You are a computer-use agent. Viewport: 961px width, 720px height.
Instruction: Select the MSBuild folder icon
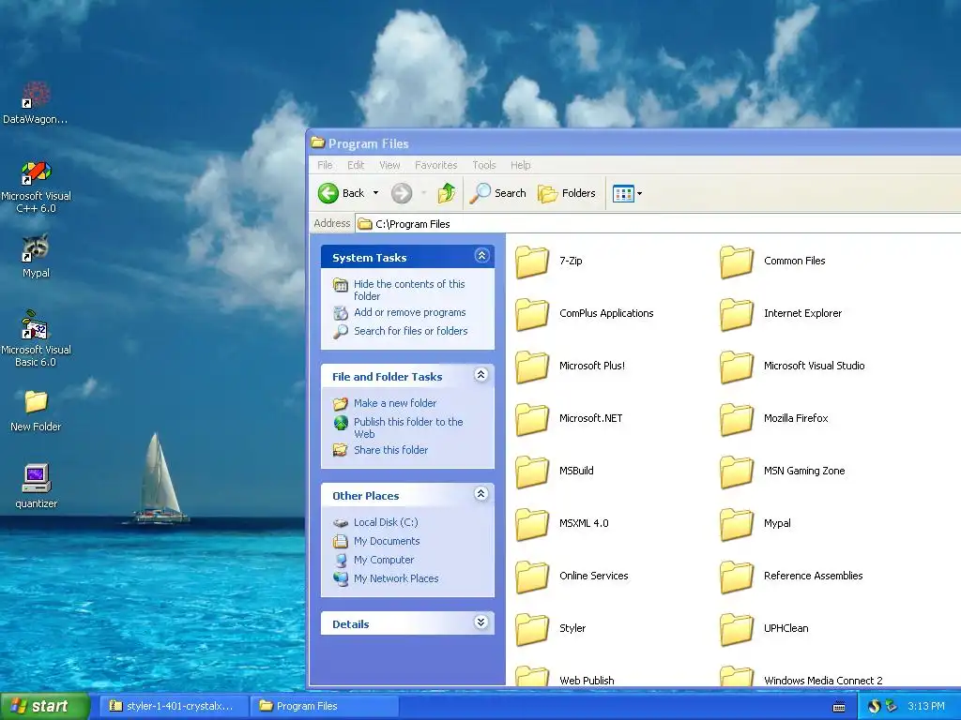(532, 472)
